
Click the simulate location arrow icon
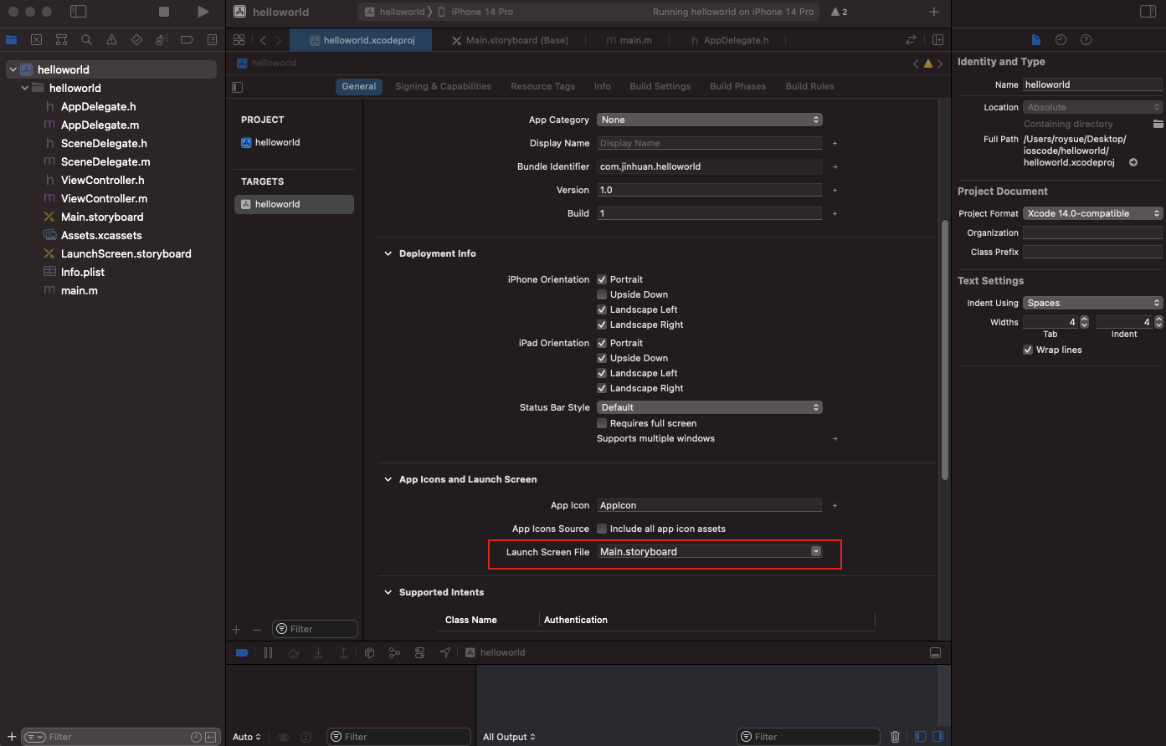click(444, 652)
